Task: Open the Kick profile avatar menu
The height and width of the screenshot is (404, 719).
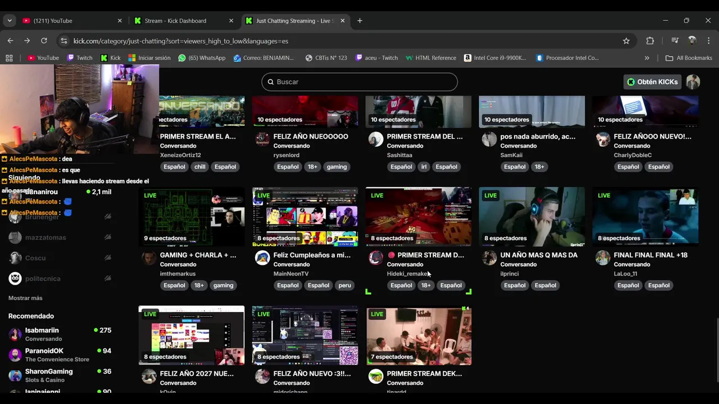Action: pos(693,82)
